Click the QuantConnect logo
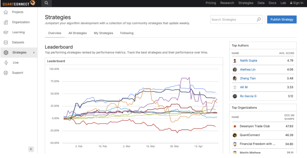The height and width of the screenshot is (158, 307). (x=19, y=3)
